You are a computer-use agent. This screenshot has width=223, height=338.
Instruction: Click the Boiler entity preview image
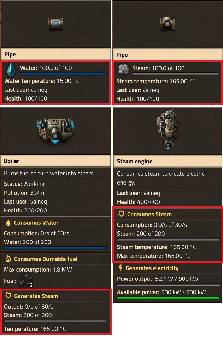(x=55, y=130)
